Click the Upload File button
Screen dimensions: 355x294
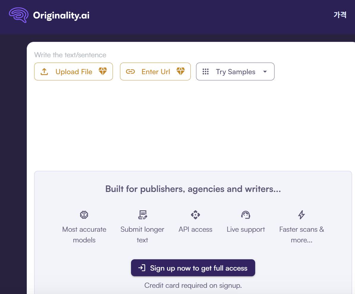73,71
